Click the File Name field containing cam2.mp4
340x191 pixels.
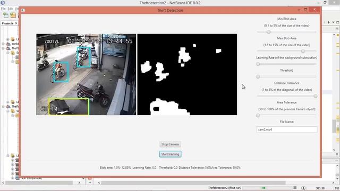tap(287, 129)
